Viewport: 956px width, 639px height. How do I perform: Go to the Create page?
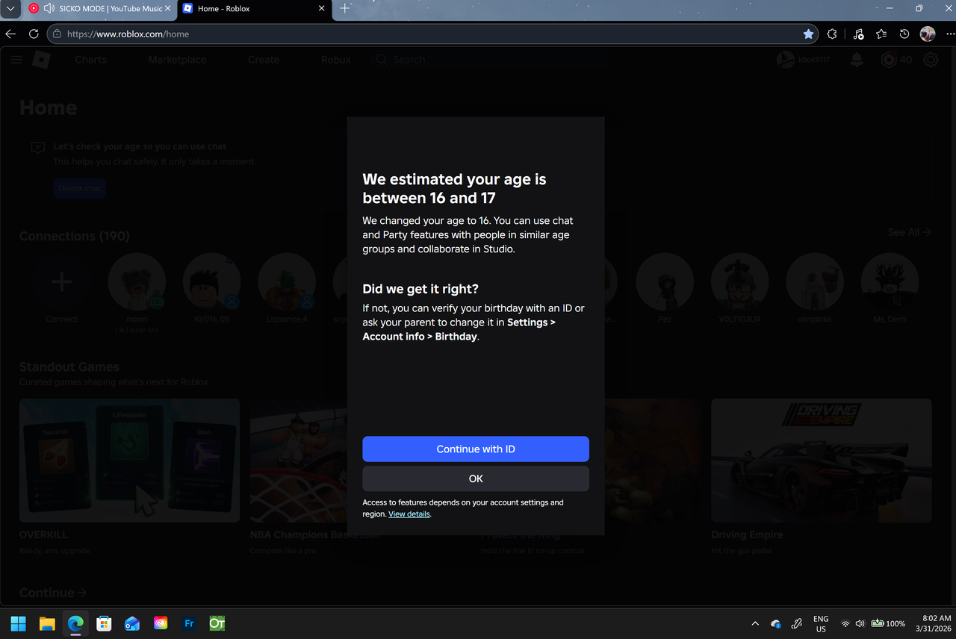(x=264, y=60)
